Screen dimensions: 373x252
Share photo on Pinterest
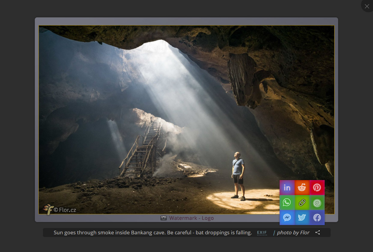[317, 188]
